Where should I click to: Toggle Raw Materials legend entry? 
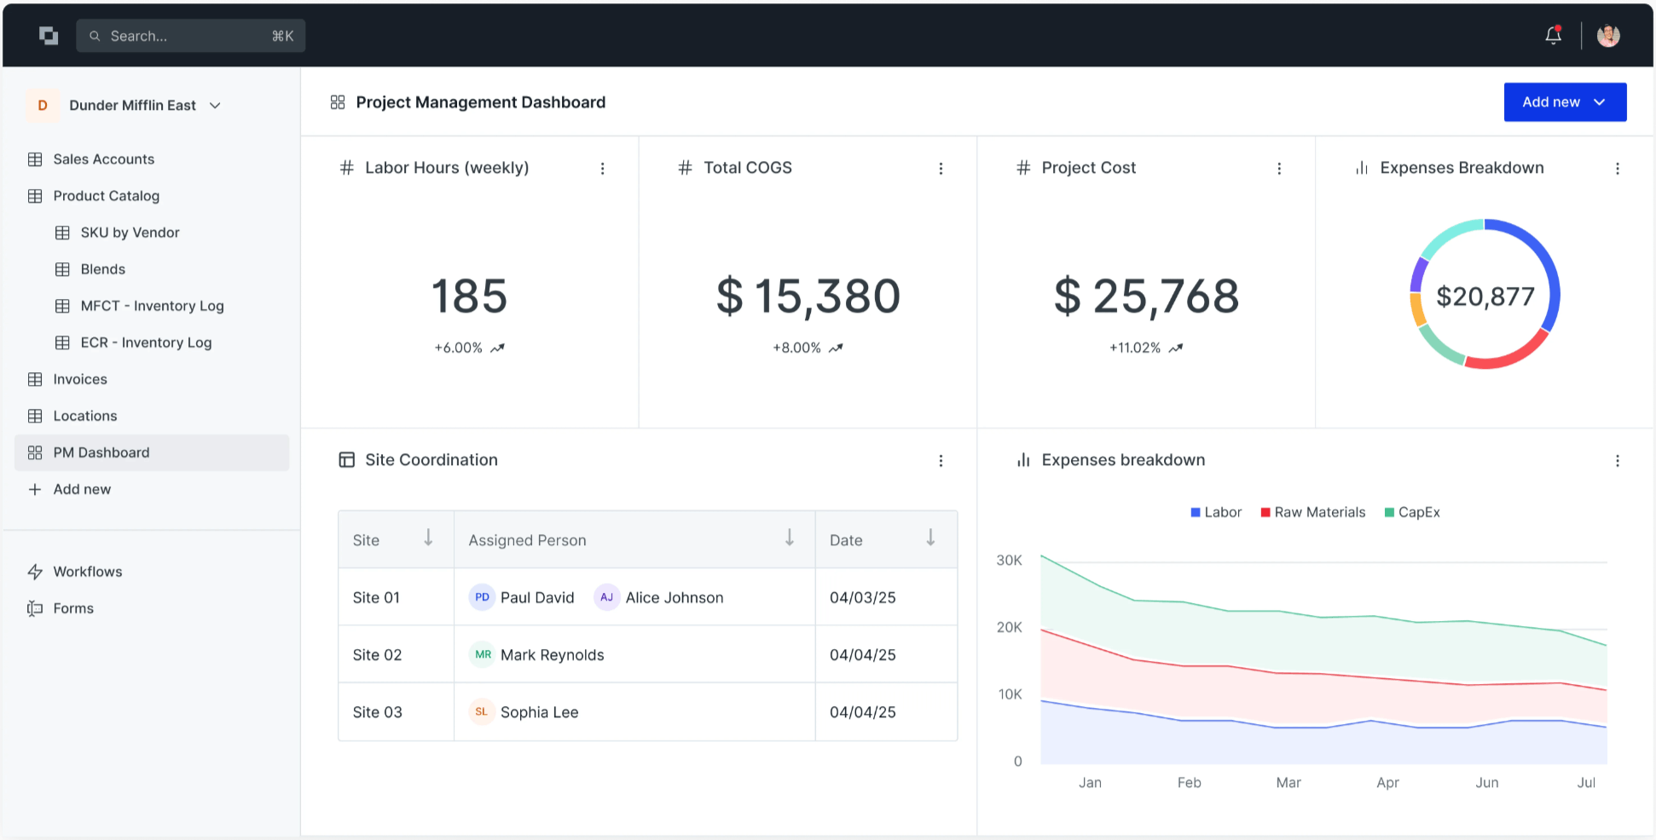click(1313, 512)
